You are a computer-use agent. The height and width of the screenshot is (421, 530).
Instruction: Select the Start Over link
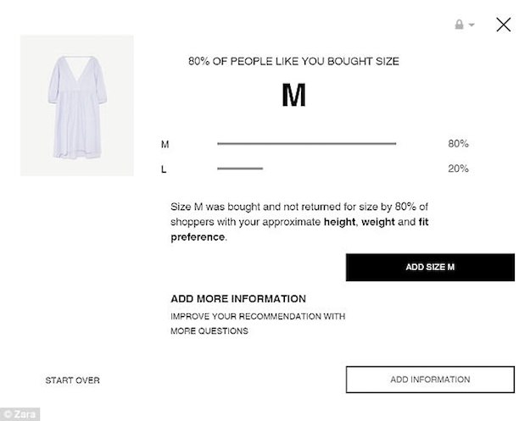tap(72, 380)
